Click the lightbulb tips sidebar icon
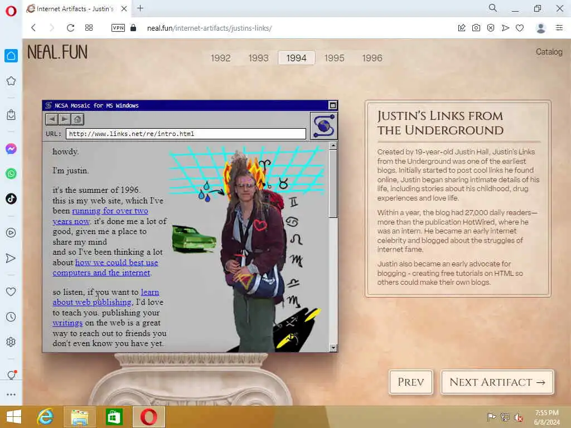Viewport: 571px width, 428px height. pos(11,375)
